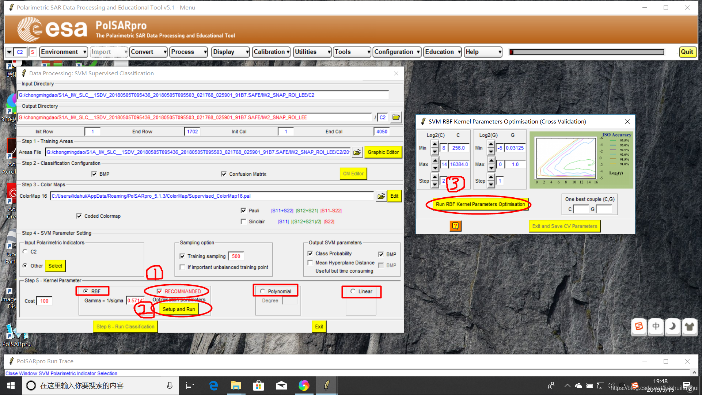Expand Environment dropdown menu
This screenshot has width=702, height=395.
pyautogui.click(x=64, y=52)
